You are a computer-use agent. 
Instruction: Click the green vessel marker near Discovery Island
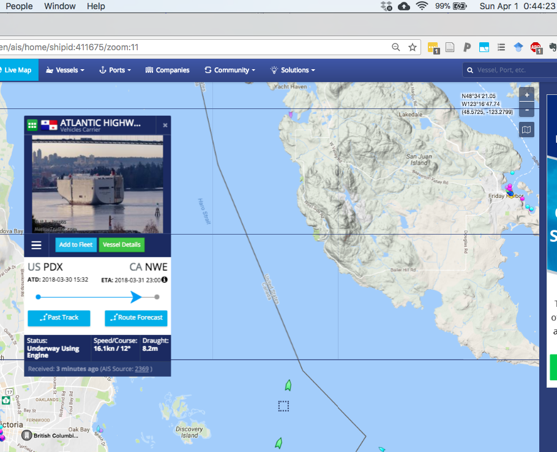pyautogui.click(x=279, y=443)
